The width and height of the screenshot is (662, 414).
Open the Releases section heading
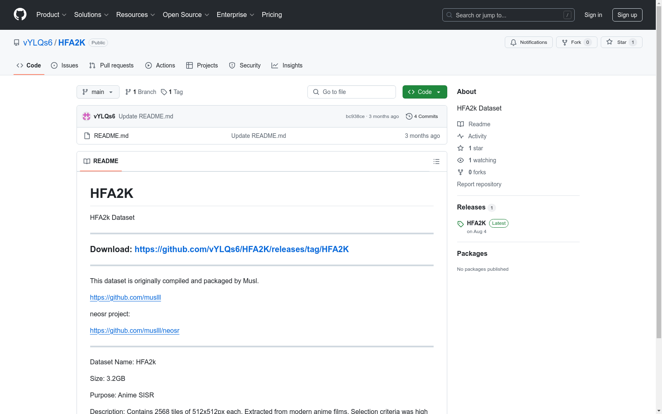pos(471,207)
